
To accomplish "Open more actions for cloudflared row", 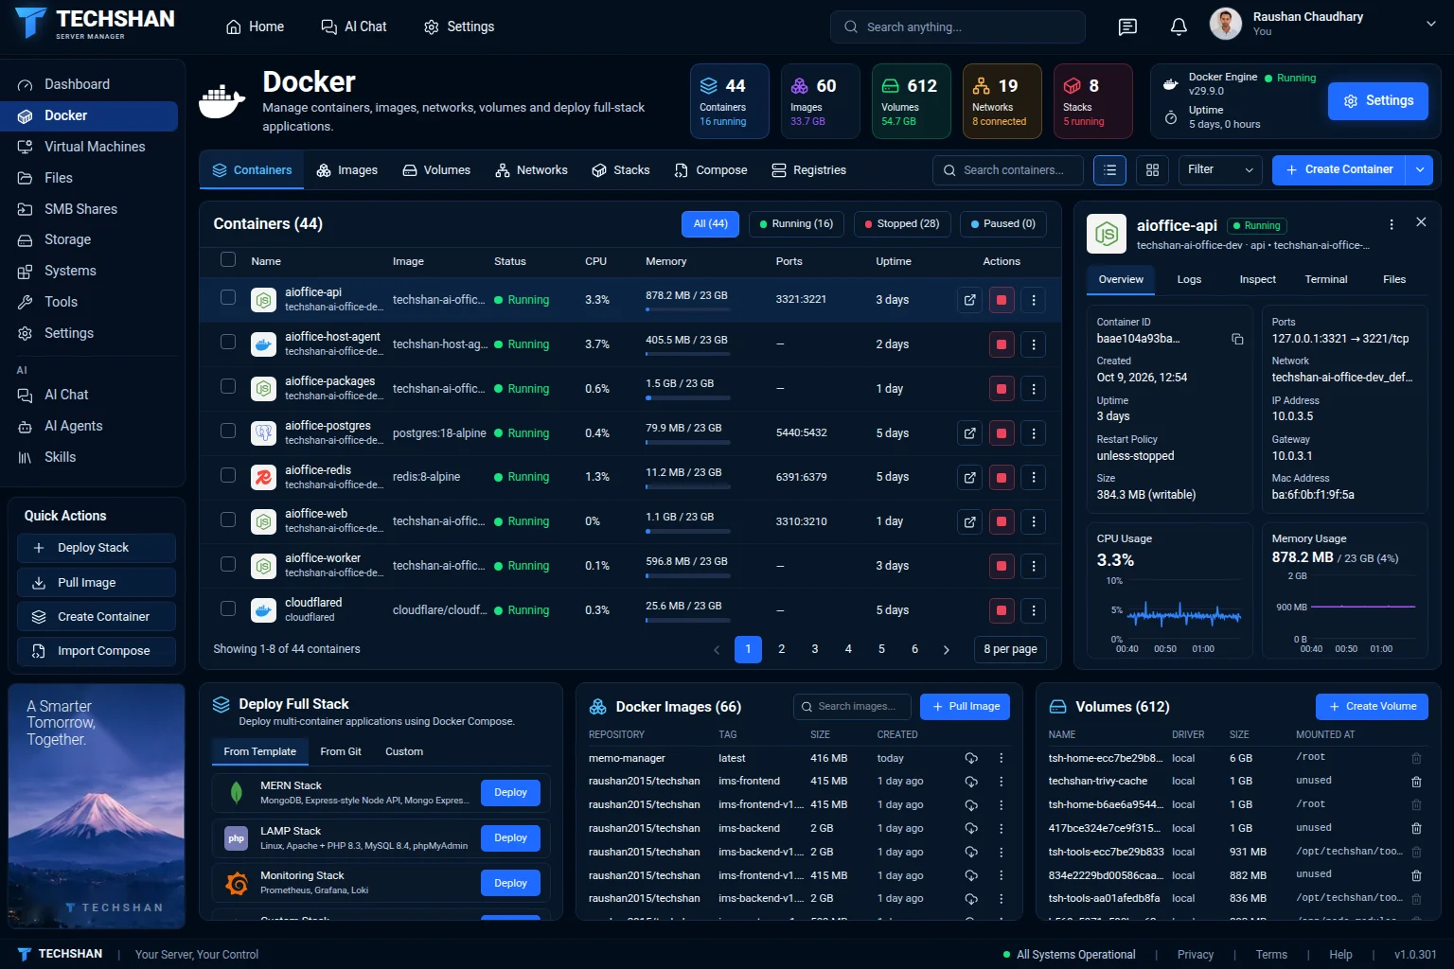I will pyautogui.click(x=1034, y=610).
